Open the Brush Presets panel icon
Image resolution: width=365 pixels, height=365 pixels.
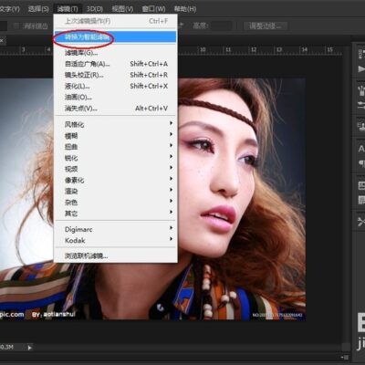pyautogui.click(x=361, y=105)
